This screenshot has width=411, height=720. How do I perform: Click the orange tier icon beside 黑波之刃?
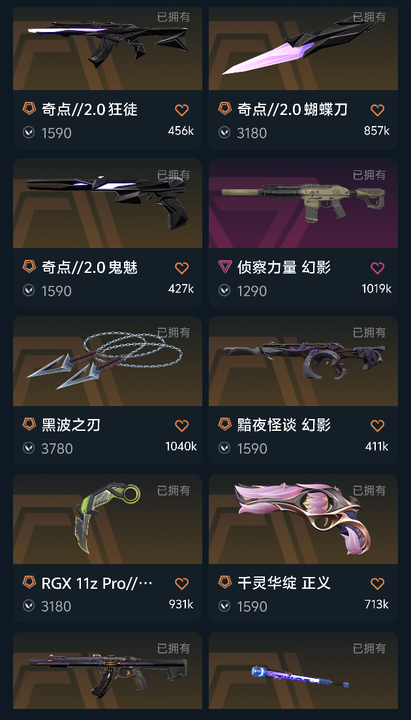coord(29,424)
